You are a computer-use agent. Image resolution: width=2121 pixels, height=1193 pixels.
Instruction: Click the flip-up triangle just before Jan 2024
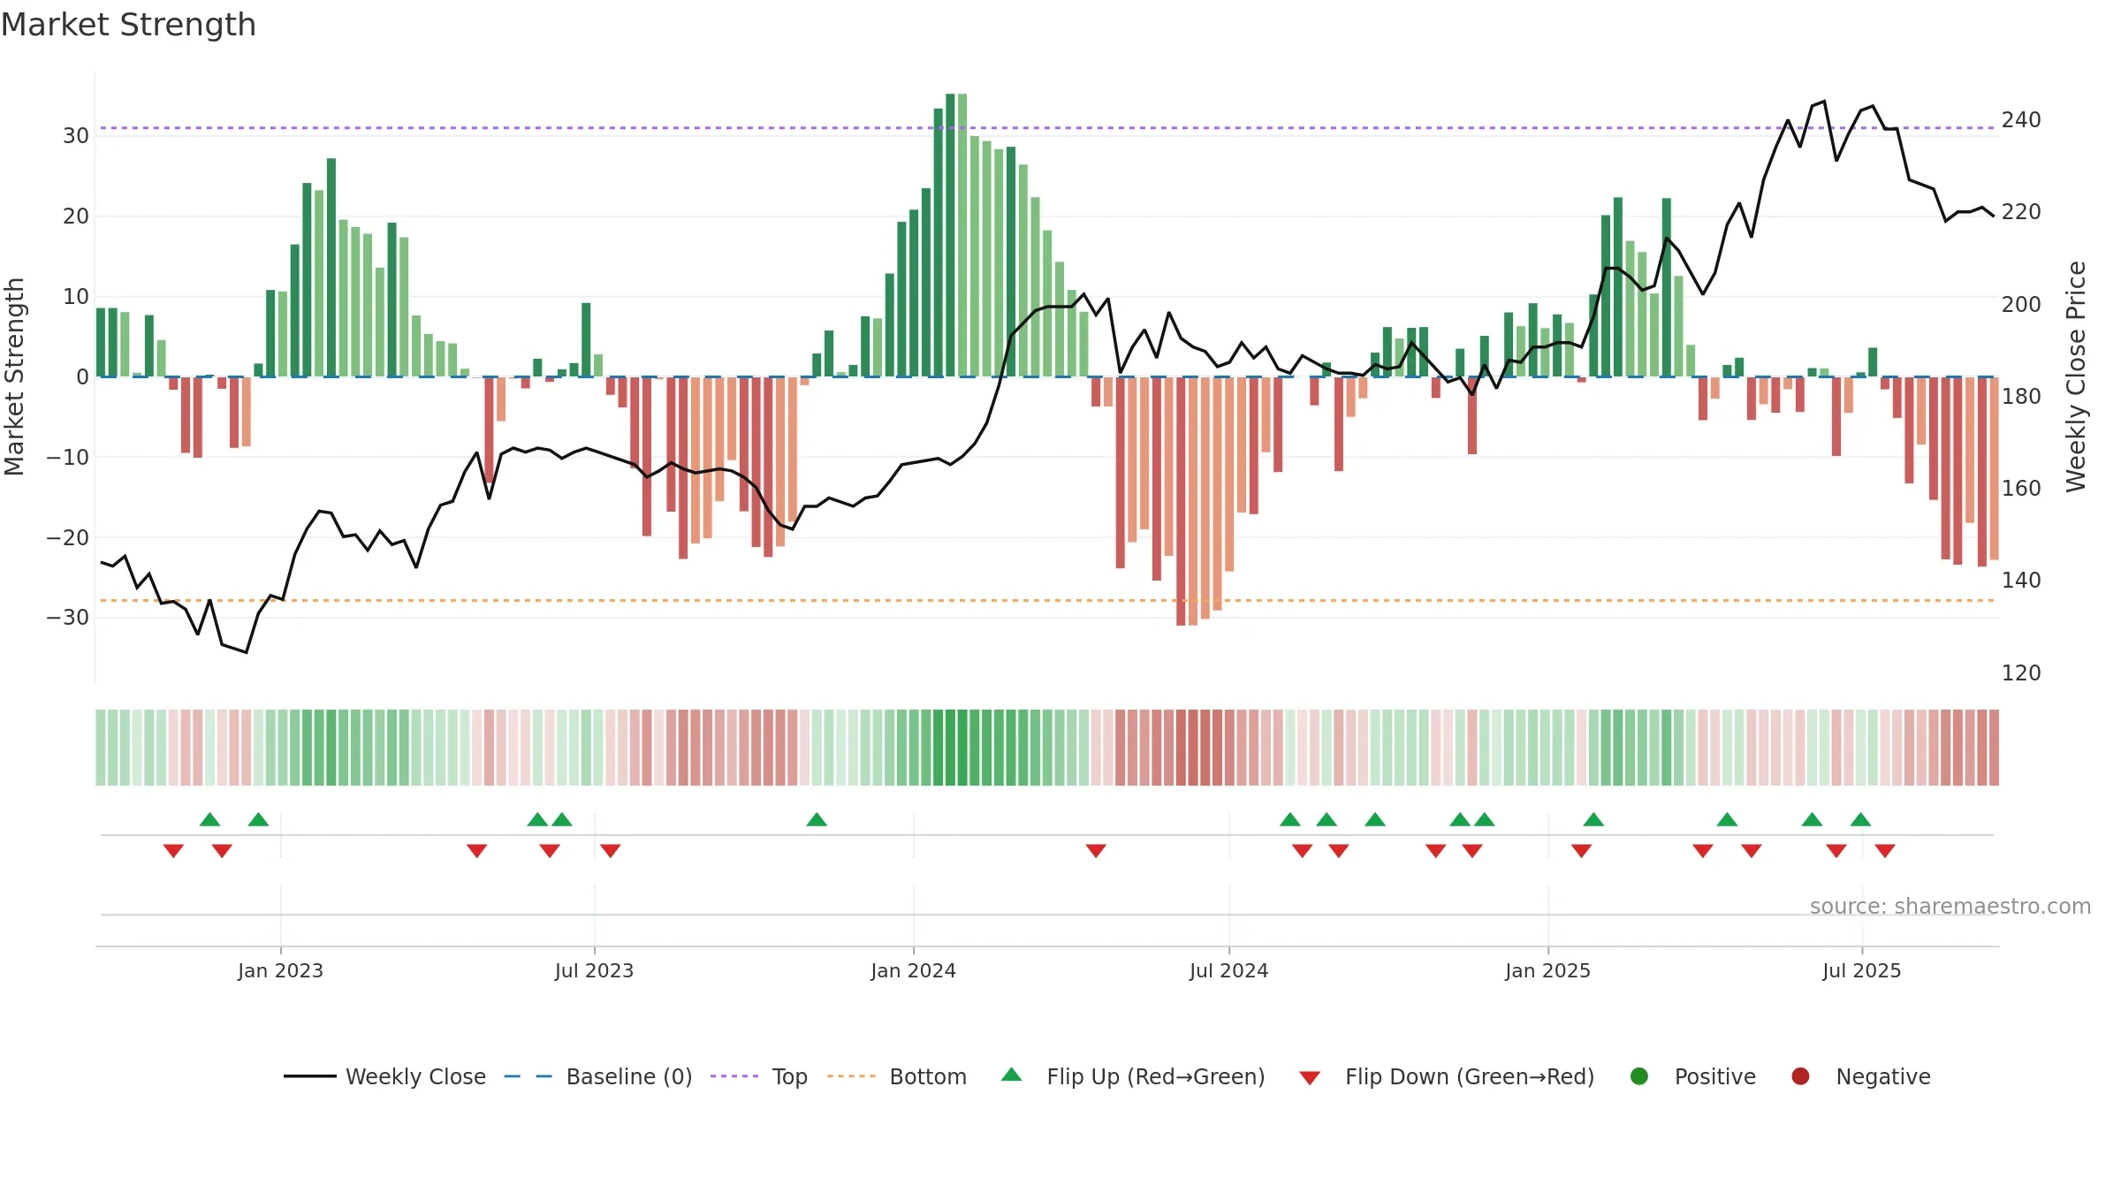click(x=817, y=819)
